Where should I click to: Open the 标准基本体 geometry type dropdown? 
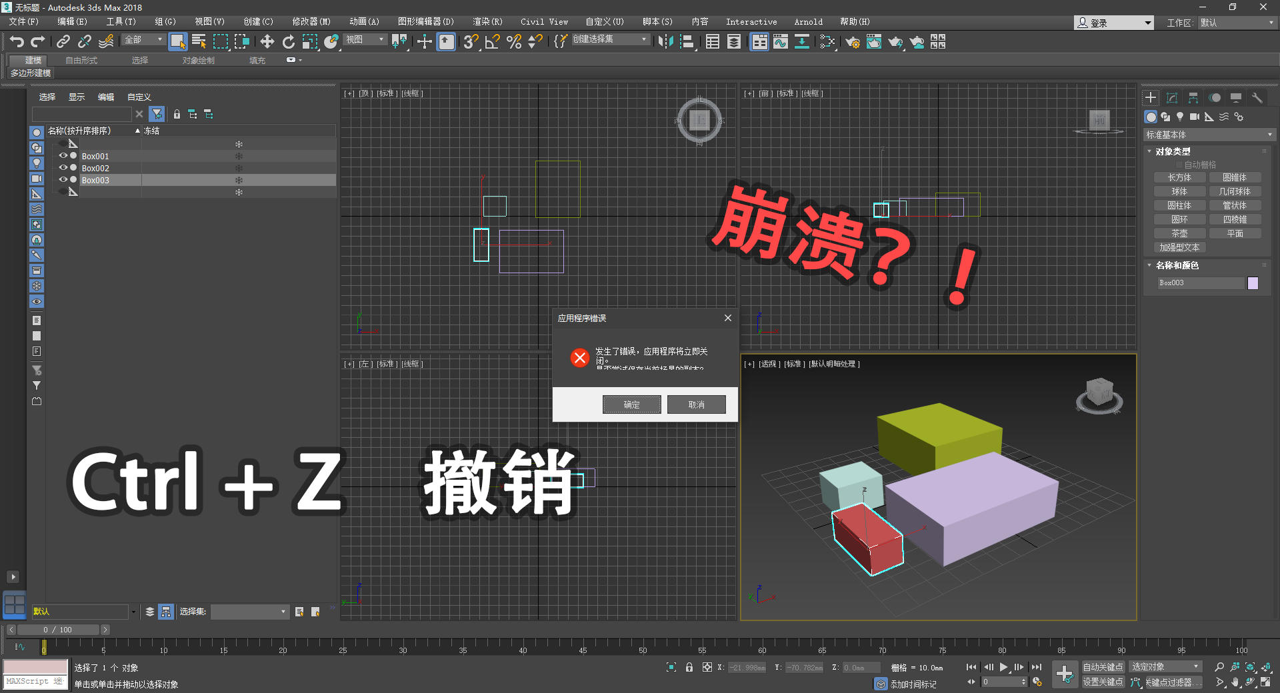tap(1208, 135)
